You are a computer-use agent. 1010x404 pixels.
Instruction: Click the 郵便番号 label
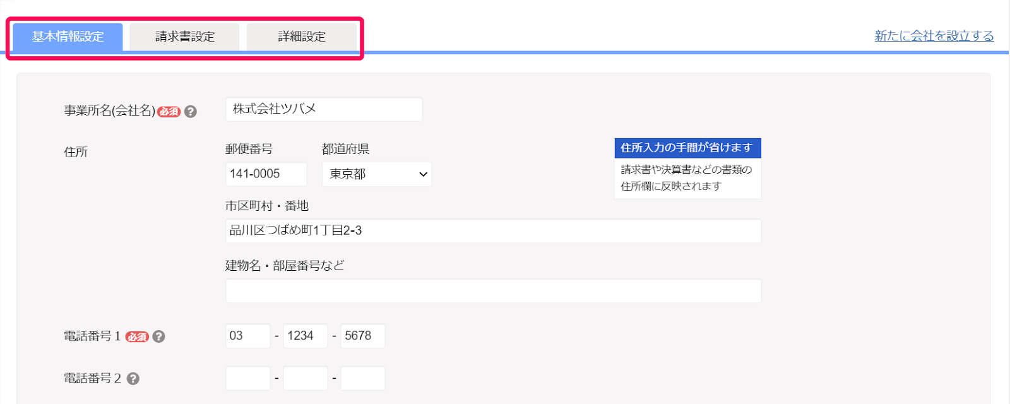[x=249, y=150]
